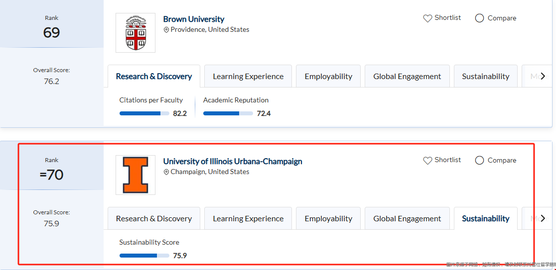Viewport: 556px width, 270px height.
Task: Select Sustainability tab for Brown University
Action: pyautogui.click(x=485, y=77)
